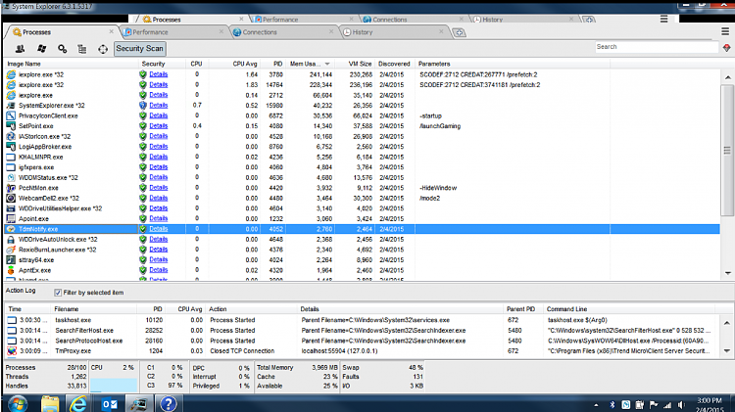The height and width of the screenshot is (412, 735).
Task: Close the Performance tab
Action: point(221,32)
